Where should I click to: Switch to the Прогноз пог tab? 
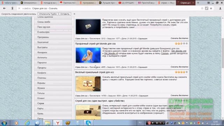(x=68, y=3)
